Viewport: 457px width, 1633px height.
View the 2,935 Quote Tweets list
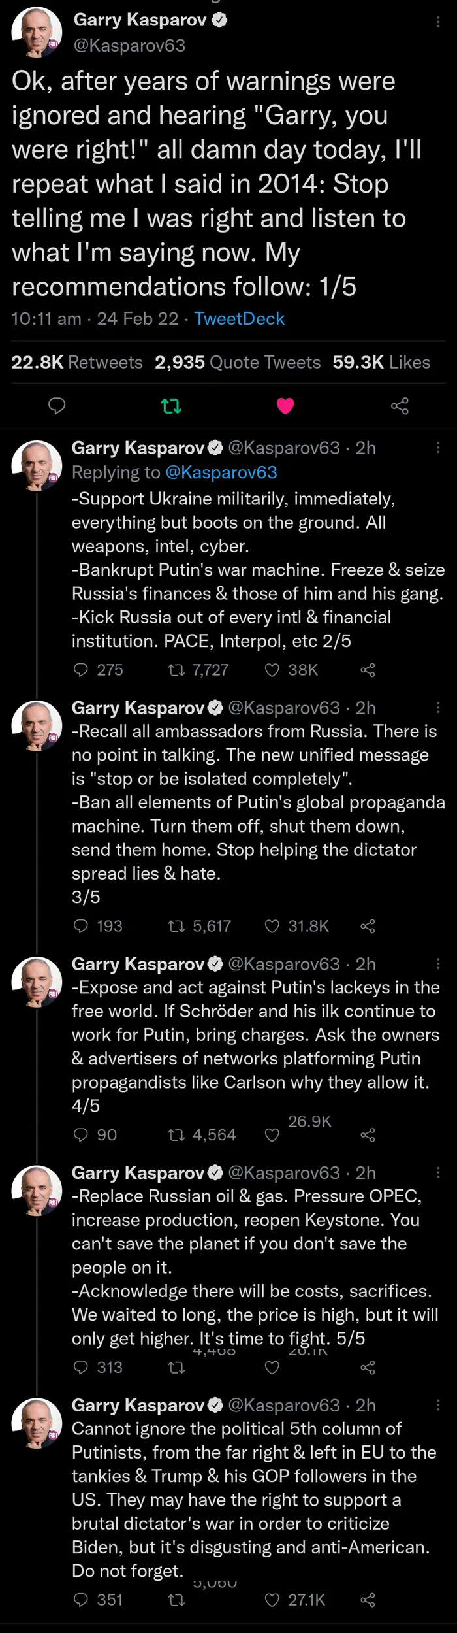tap(238, 363)
